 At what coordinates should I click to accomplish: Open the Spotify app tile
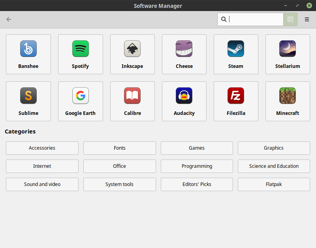[81, 54]
